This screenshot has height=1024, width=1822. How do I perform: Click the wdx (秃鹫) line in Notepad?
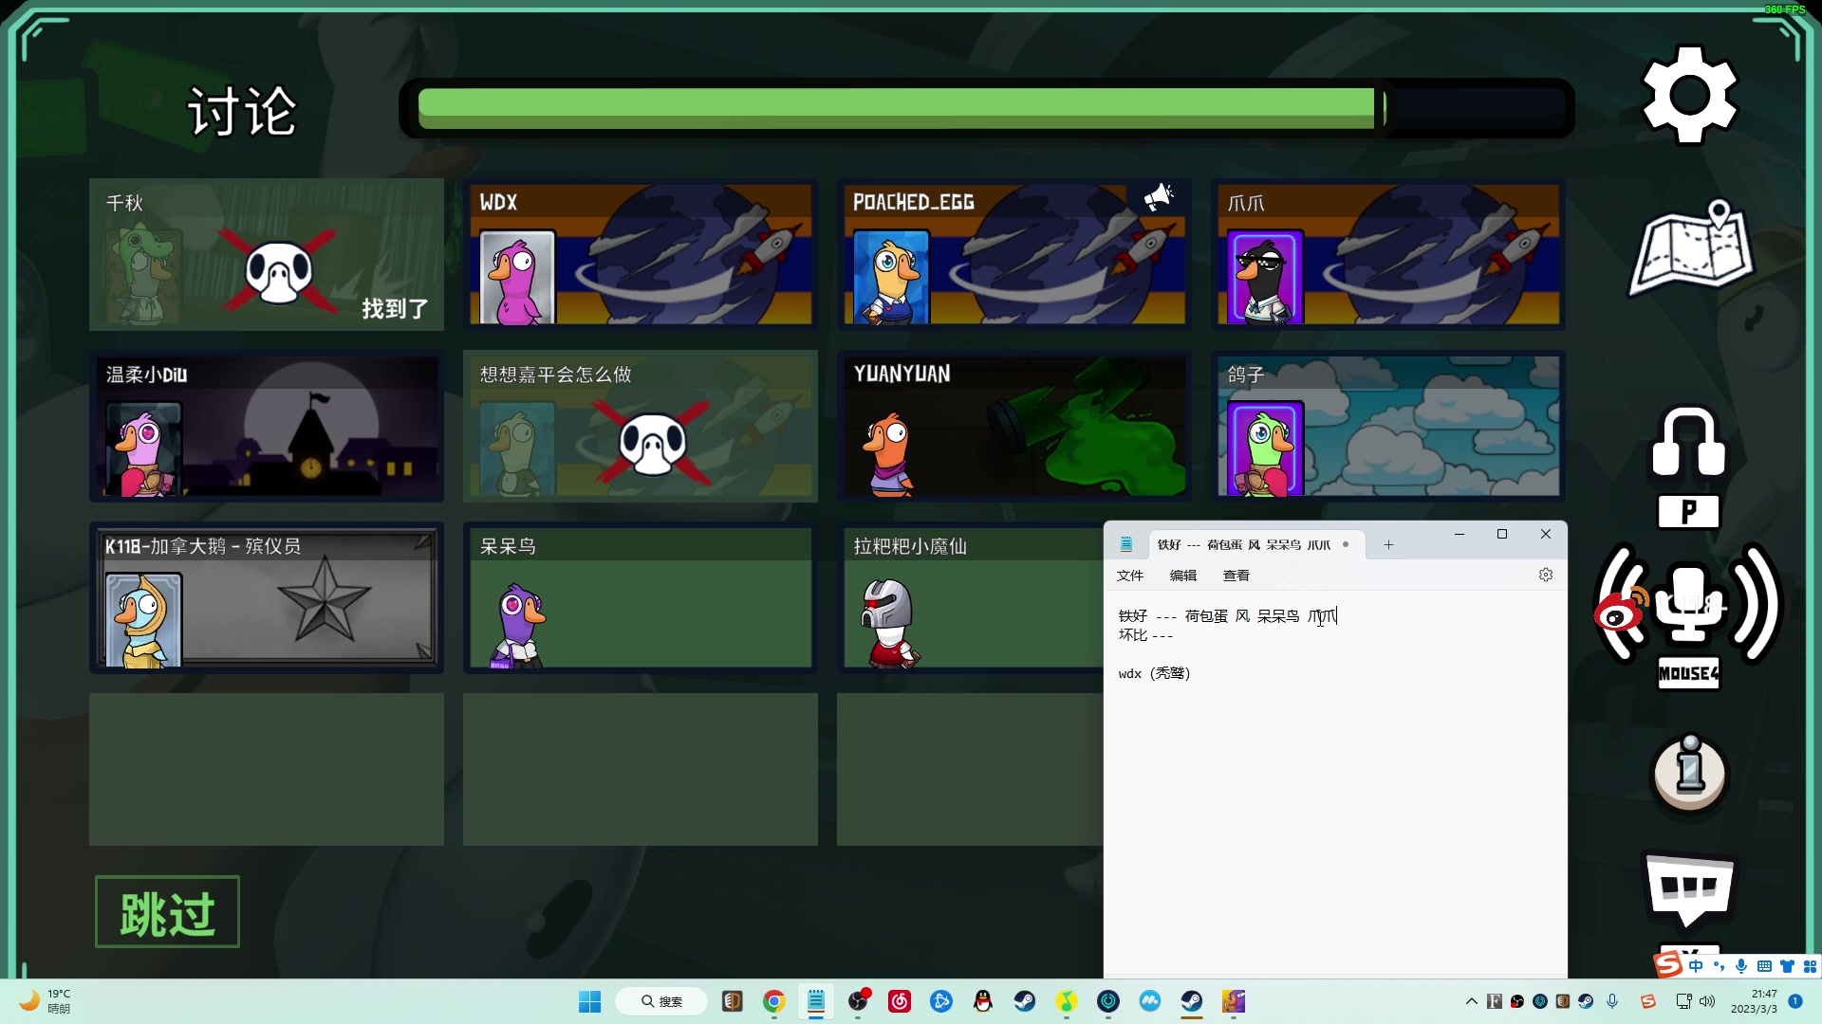[1154, 673]
